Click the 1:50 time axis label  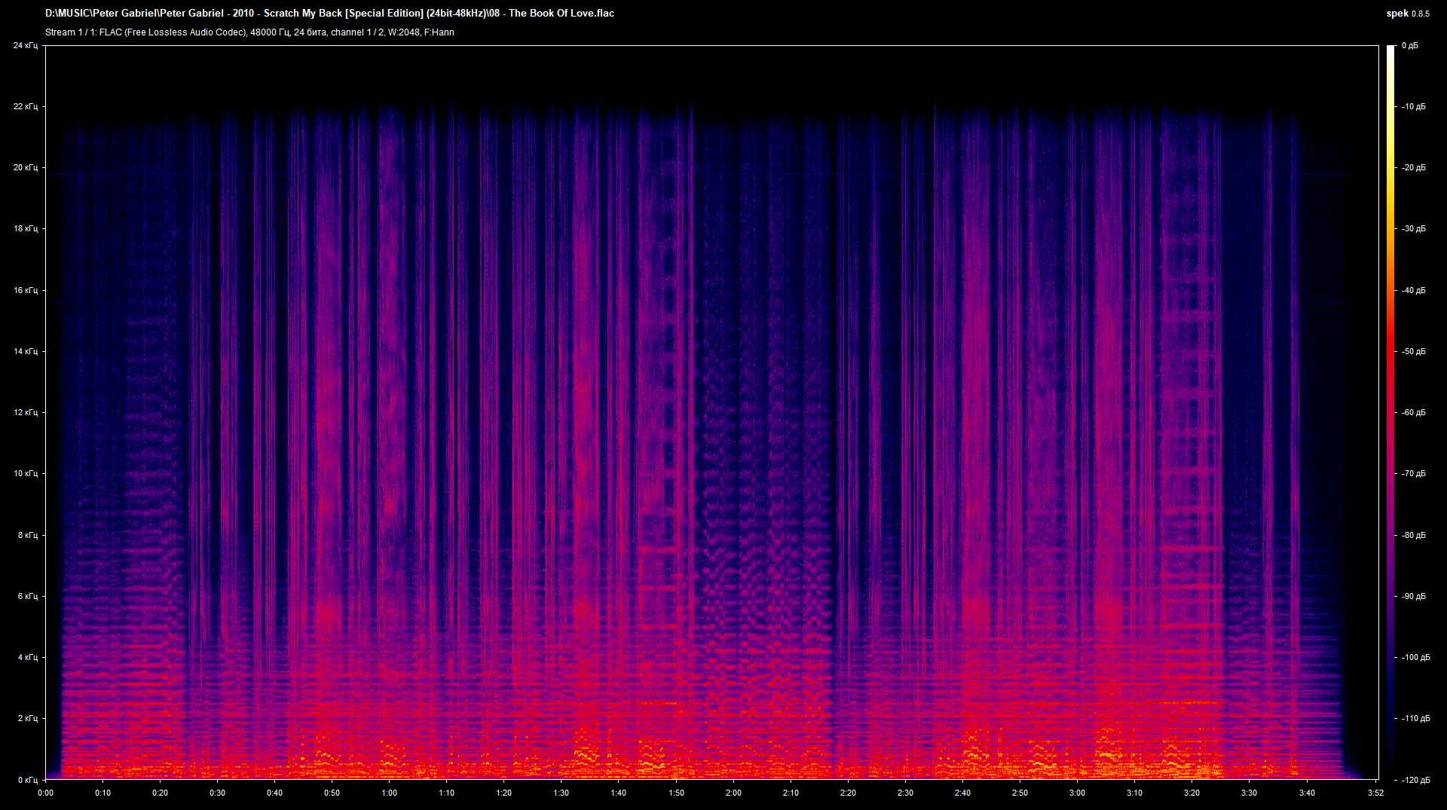tap(676, 793)
